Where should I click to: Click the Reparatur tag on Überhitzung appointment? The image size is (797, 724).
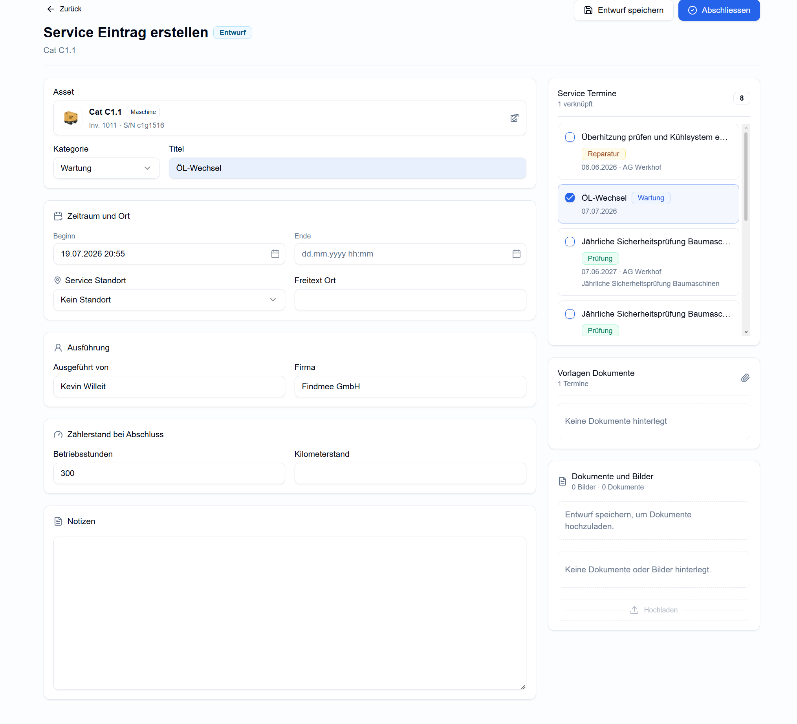pyautogui.click(x=603, y=154)
